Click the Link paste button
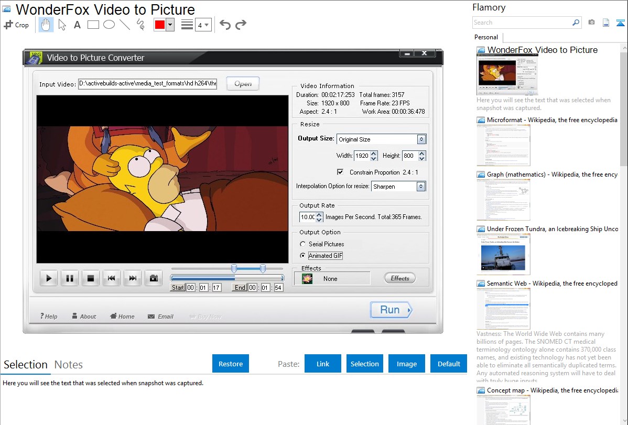Screen dimensions: 628x425 click(323, 364)
